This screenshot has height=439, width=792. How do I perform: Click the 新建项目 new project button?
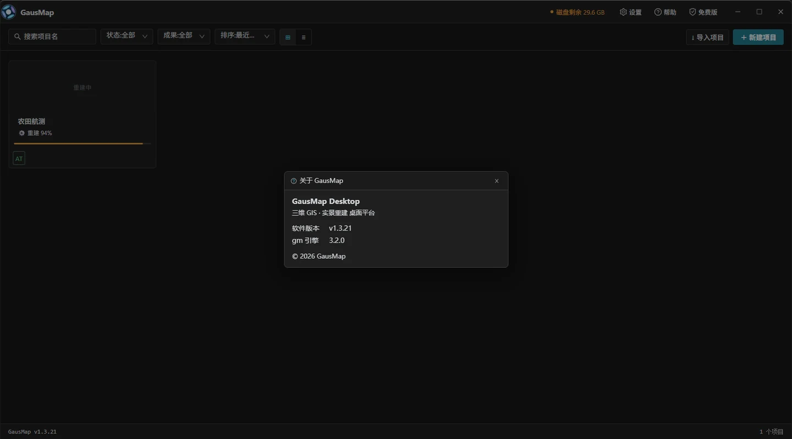click(758, 37)
